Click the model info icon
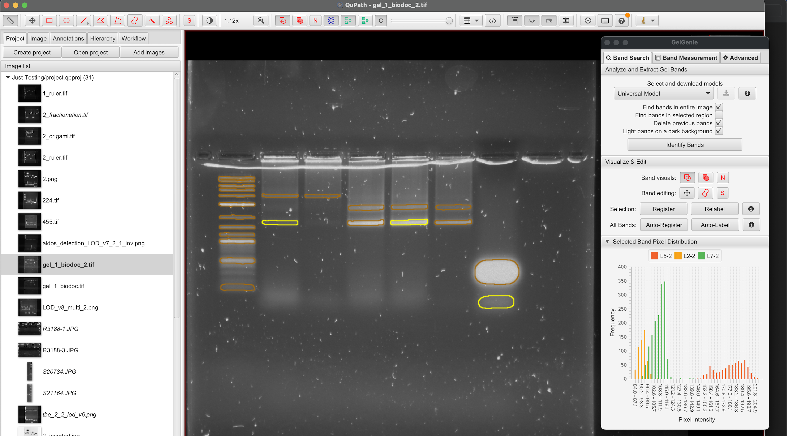This screenshot has height=436, width=787. coord(747,93)
